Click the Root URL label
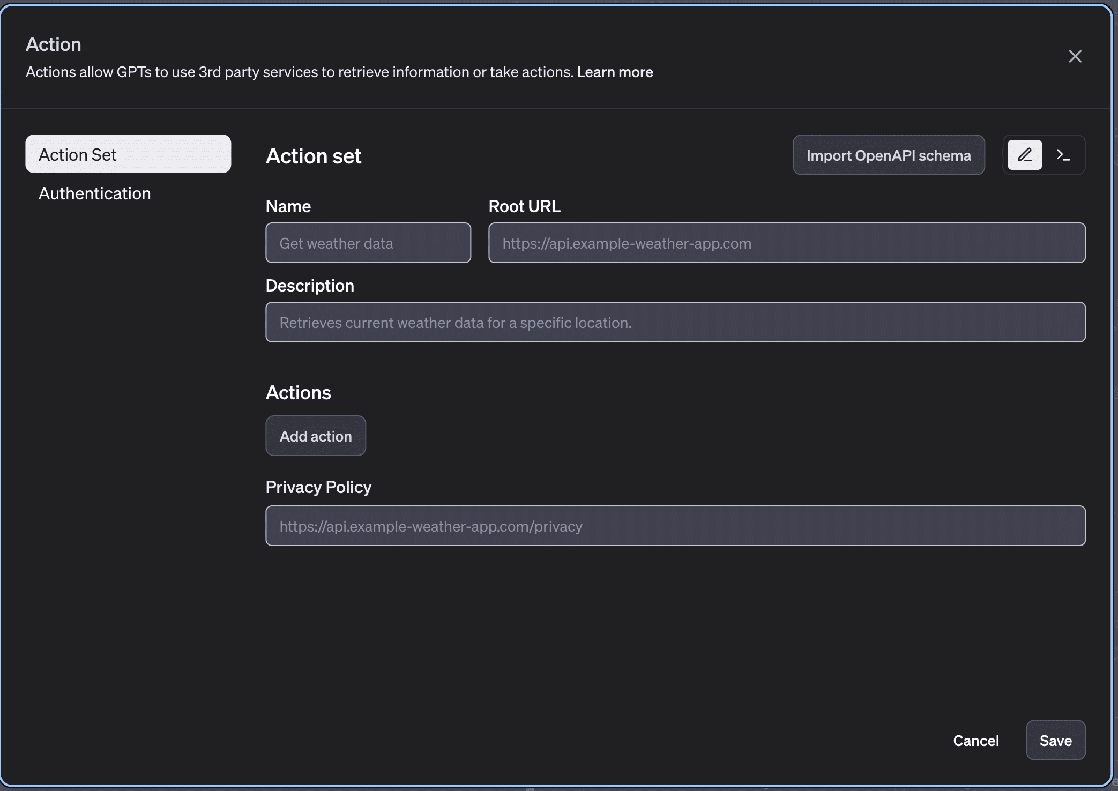Viewport: 1118px width, 791px height. (x=524, y=206)
